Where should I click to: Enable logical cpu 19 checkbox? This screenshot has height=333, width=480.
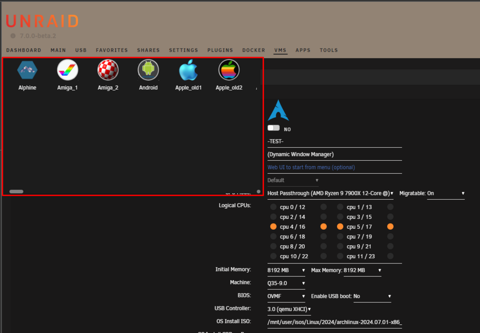point(390,236)
